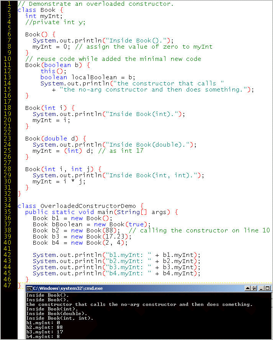The height and width of the screenshot is (340, 273).
Task: Open the cmd.exe system menu icon
Action: (x=29, y=288)
